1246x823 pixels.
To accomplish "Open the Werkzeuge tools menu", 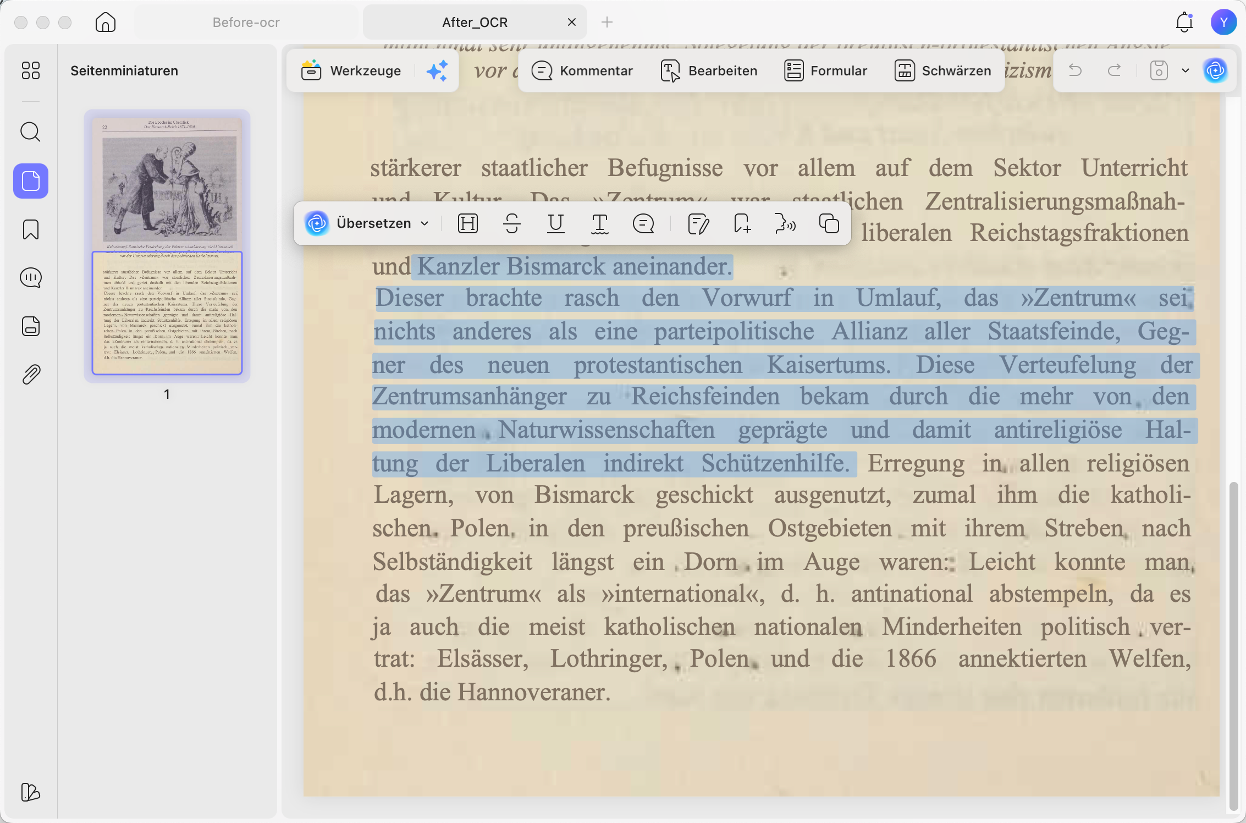I will [x=351, y=71].
